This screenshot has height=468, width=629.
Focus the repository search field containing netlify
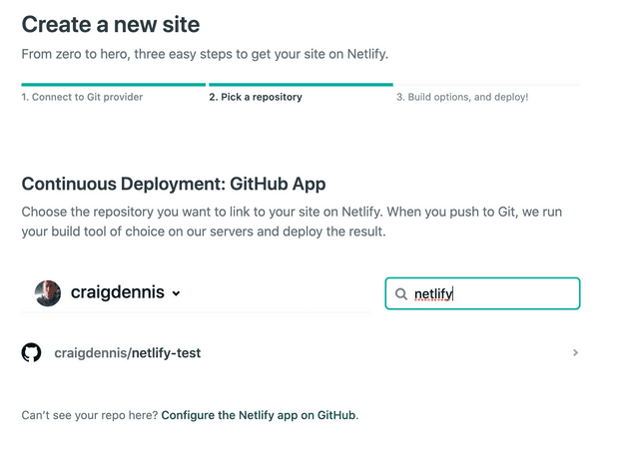482,293
